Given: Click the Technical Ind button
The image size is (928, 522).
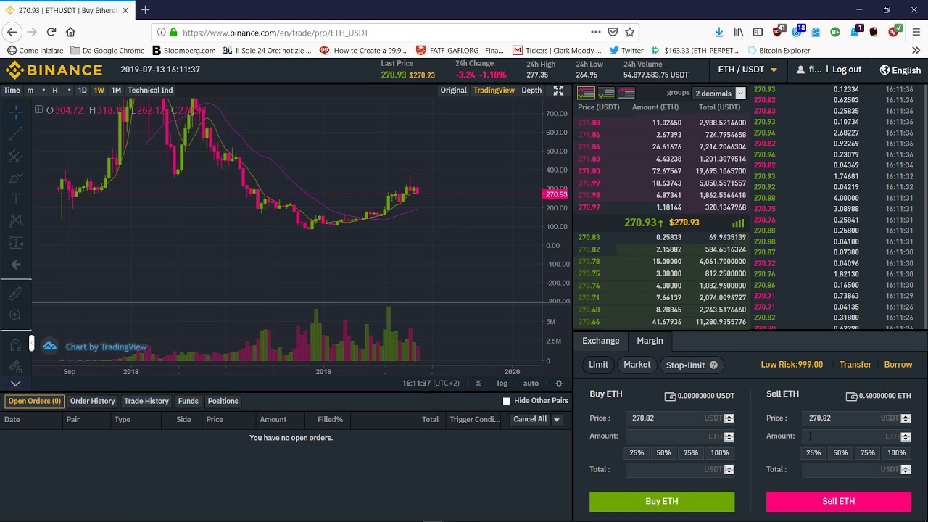Looking at the screenshot, I should [150, 91].
